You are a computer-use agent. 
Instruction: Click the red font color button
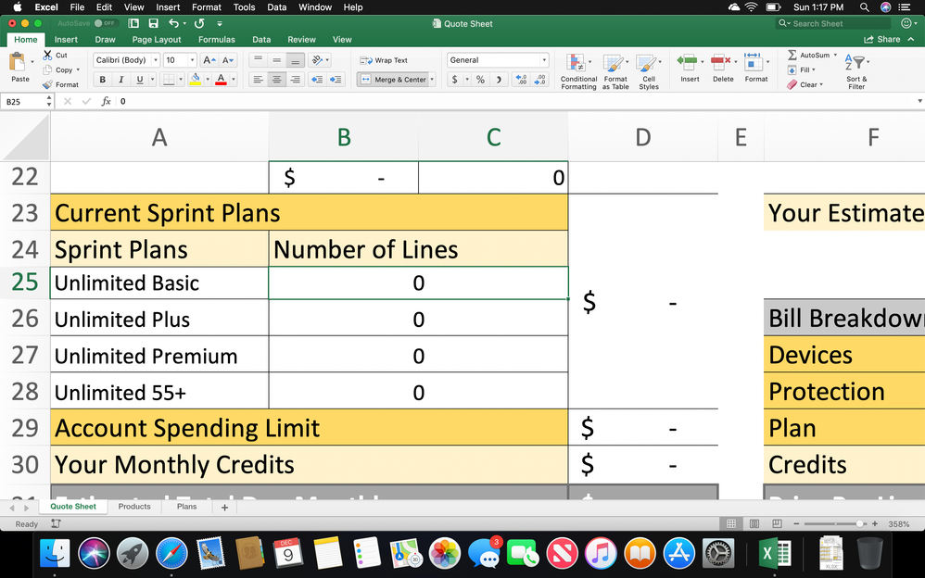(222, 79)
